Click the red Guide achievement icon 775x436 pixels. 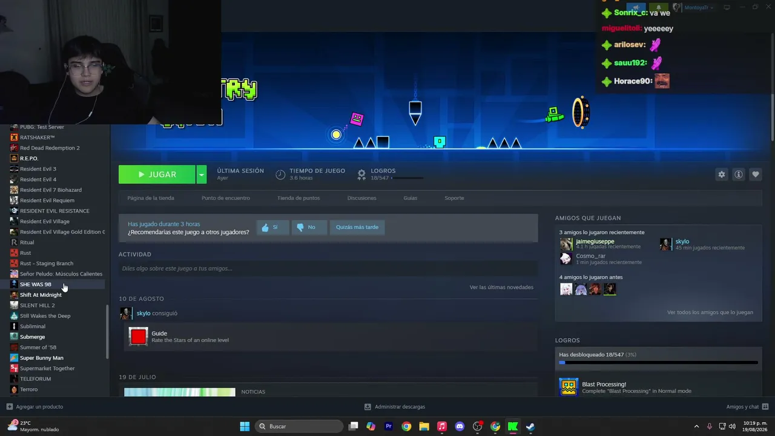click(x=139, y=336)
